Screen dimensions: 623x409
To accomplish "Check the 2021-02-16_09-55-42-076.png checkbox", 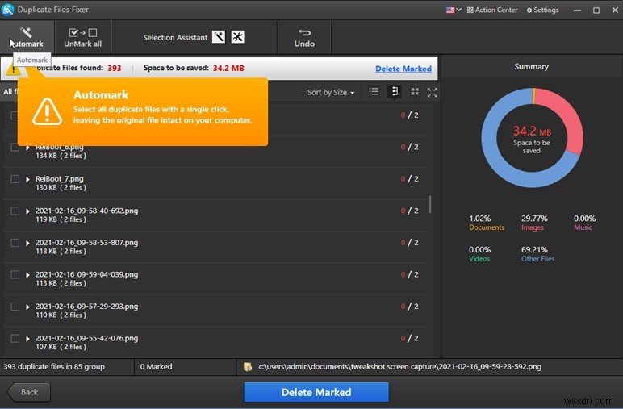I will [15, 338].
